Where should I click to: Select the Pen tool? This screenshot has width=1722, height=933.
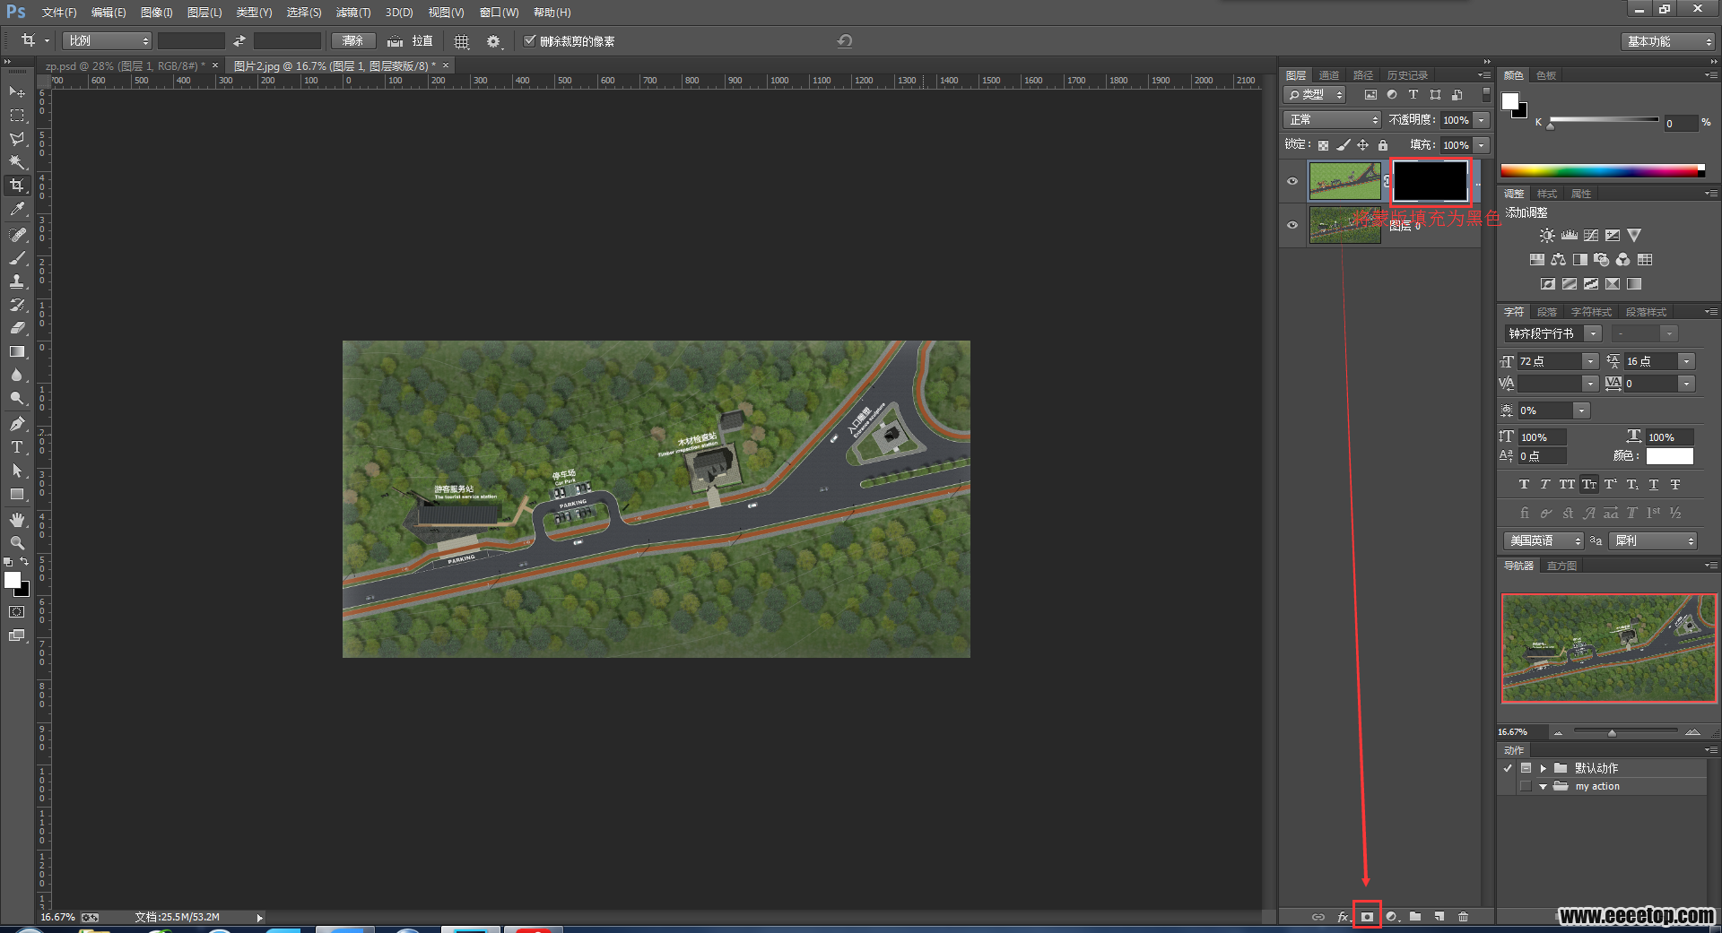(17, 424)
